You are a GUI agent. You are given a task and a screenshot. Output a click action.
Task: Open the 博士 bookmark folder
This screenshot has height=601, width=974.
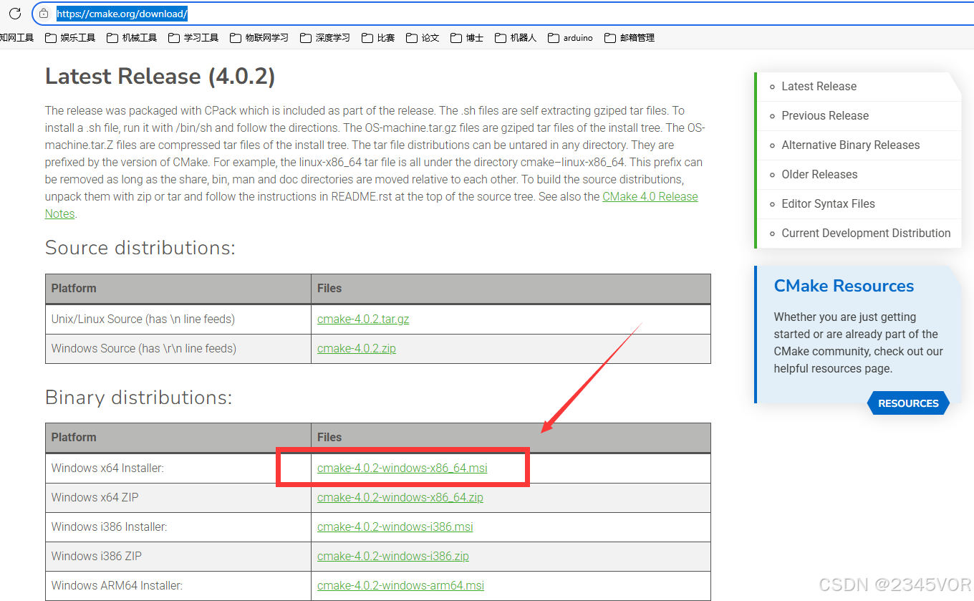pos(467,38)
